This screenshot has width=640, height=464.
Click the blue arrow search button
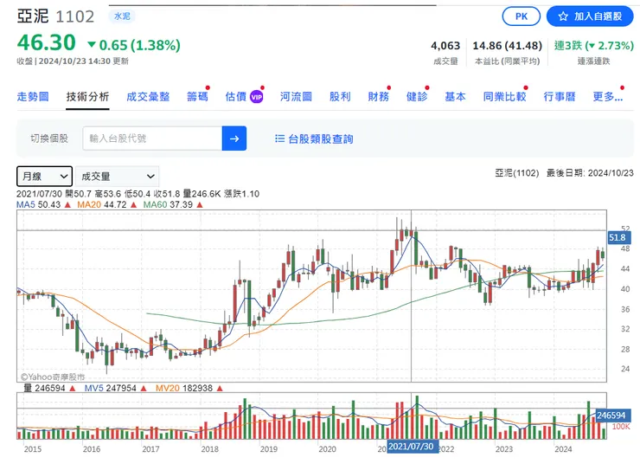[234, 139]
